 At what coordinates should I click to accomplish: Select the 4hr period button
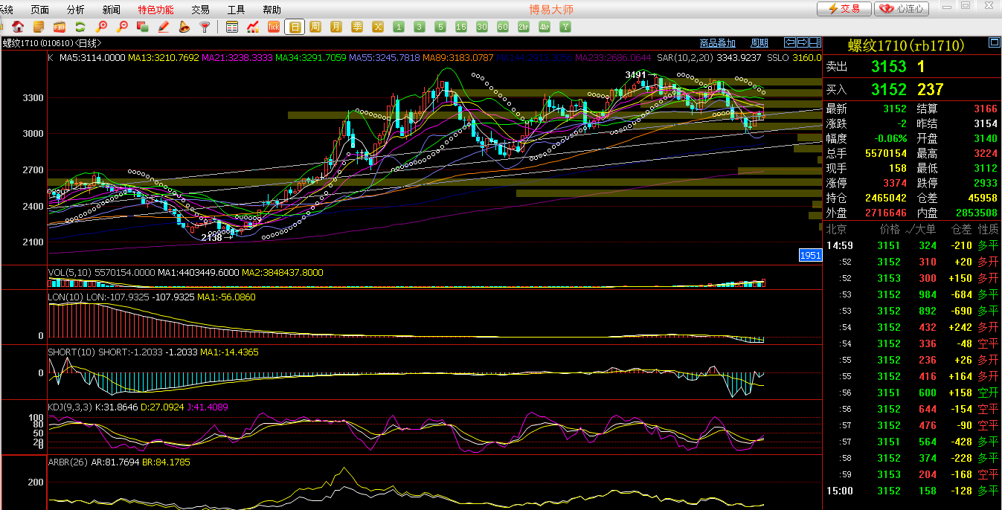coord(545,27)
